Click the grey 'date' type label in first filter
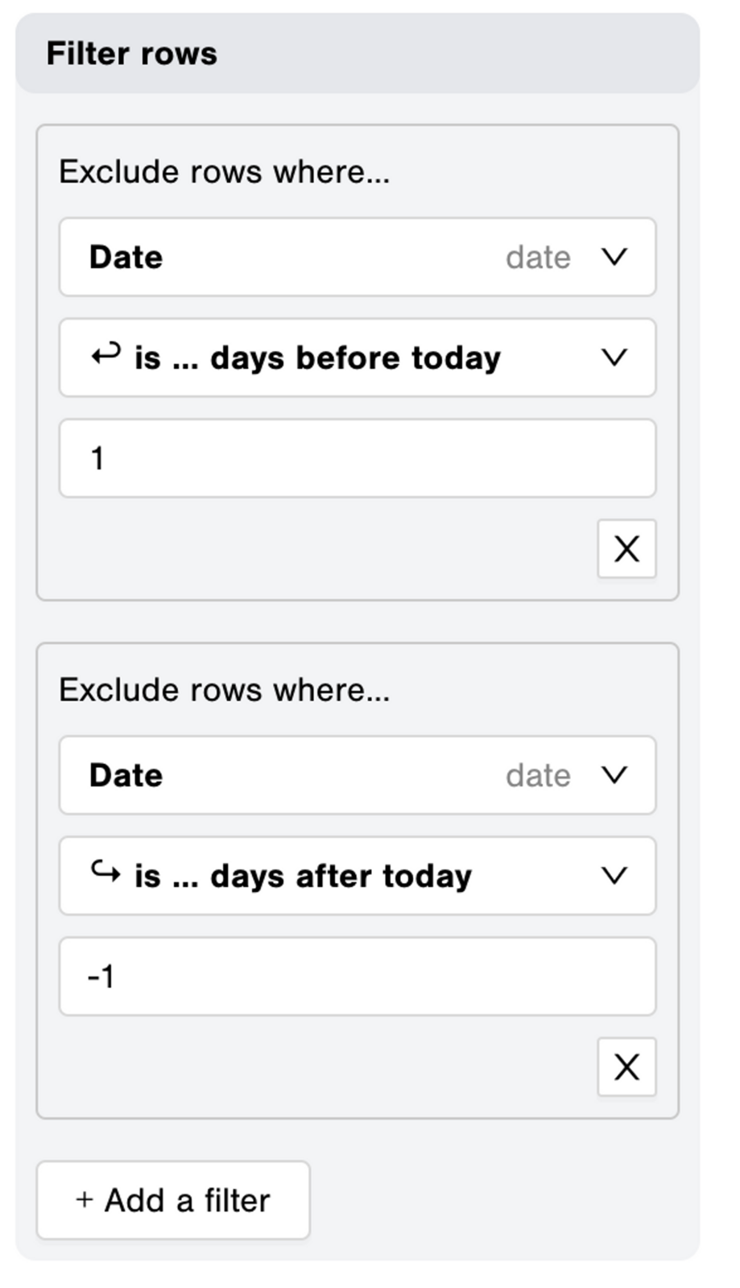The image size is (740, 1288). click(x=538, y=258)
